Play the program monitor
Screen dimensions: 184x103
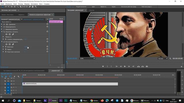(x=125, y=66)
